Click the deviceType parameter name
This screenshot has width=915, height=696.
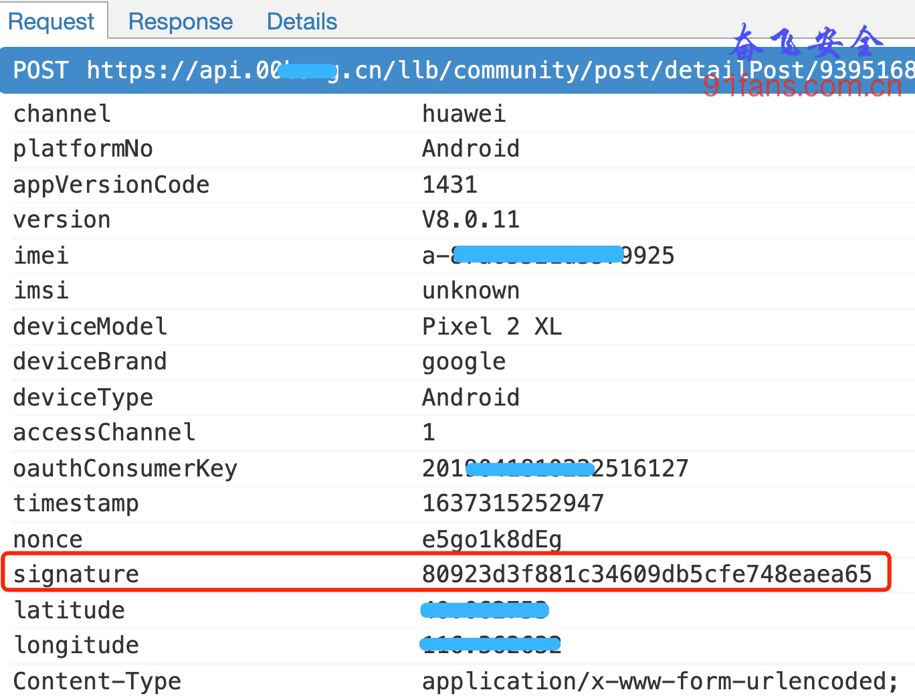click(x=83, y=398)
